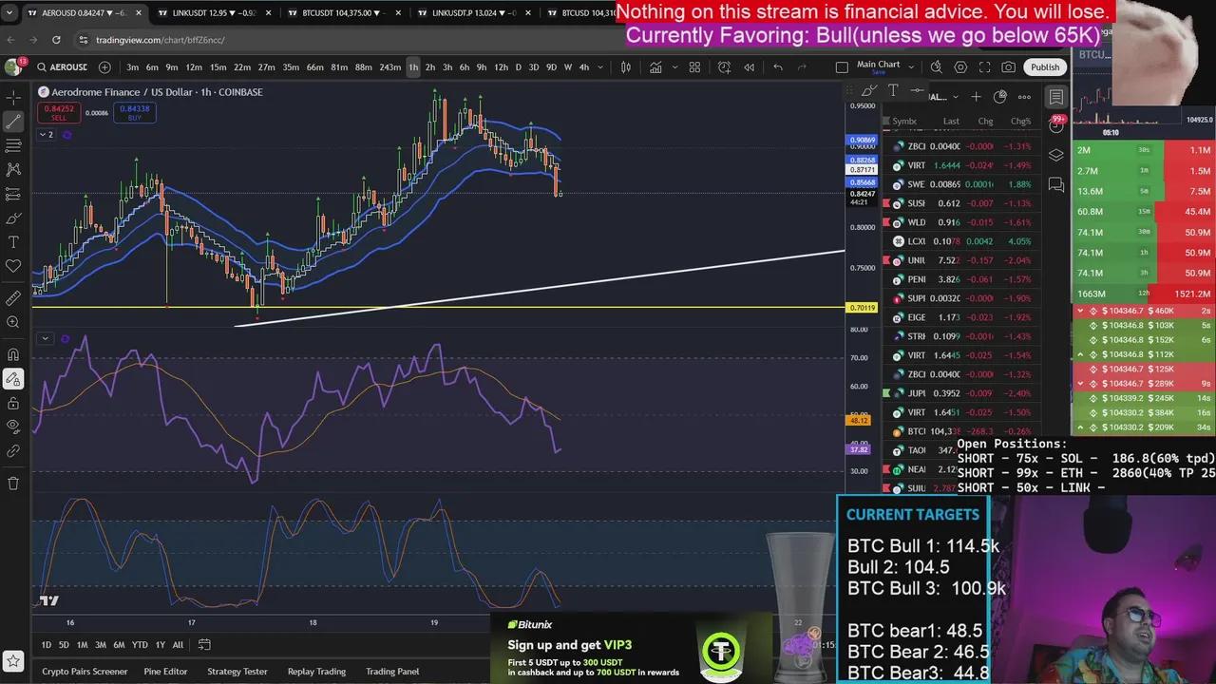Viewport: 1216px width, 684px height.
Task: Select the trend line drawing tool
Action: tap(13, 122)
